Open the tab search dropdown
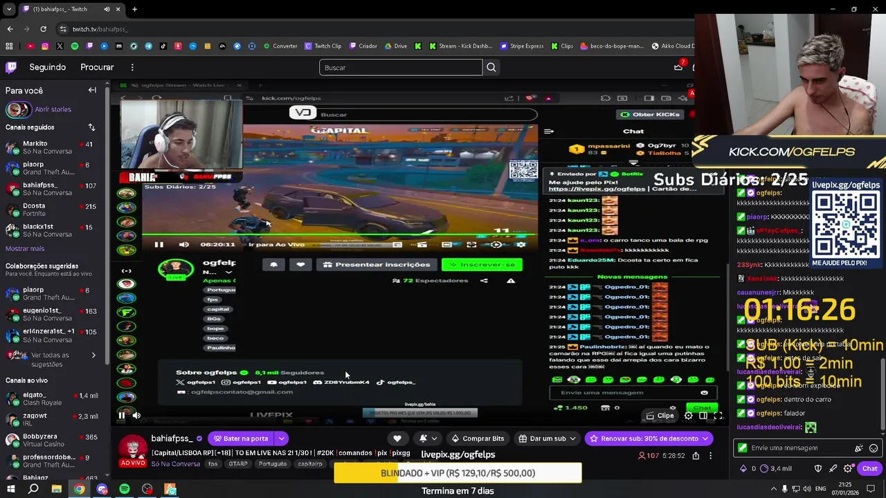The image size is (886, 498). (9, 9)
